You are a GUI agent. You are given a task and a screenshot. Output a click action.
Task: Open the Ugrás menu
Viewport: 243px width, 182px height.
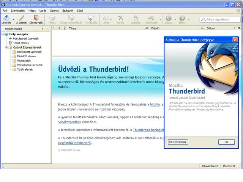[43, 11]
